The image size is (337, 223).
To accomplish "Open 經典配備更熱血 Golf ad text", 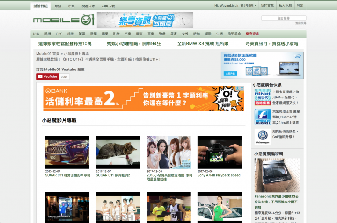I will click(x=285, y=134).
